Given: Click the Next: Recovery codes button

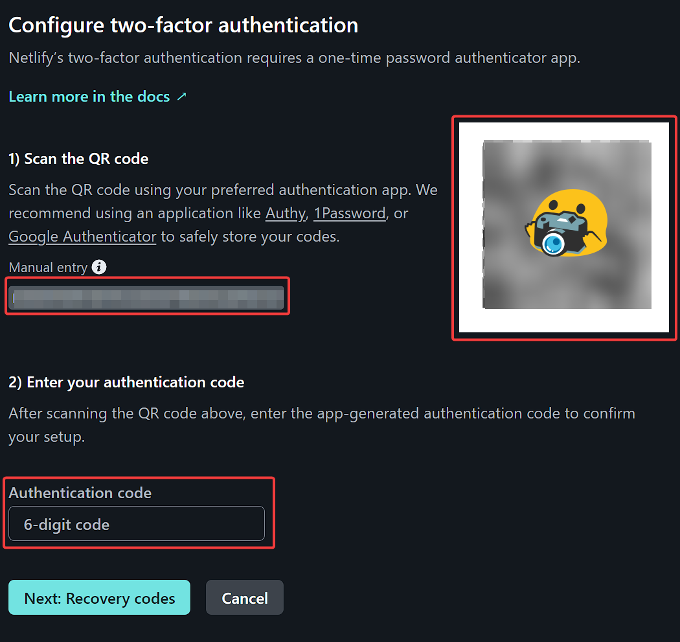Looking at the screenshot, I should (x=98, y=597).
